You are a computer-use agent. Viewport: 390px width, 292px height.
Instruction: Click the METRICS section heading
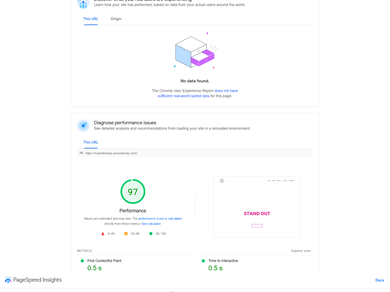point(84,251)
